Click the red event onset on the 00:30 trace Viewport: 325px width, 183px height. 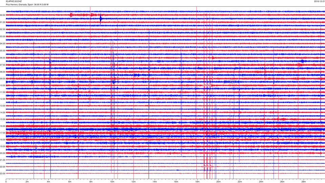click(x=71, y=15)
